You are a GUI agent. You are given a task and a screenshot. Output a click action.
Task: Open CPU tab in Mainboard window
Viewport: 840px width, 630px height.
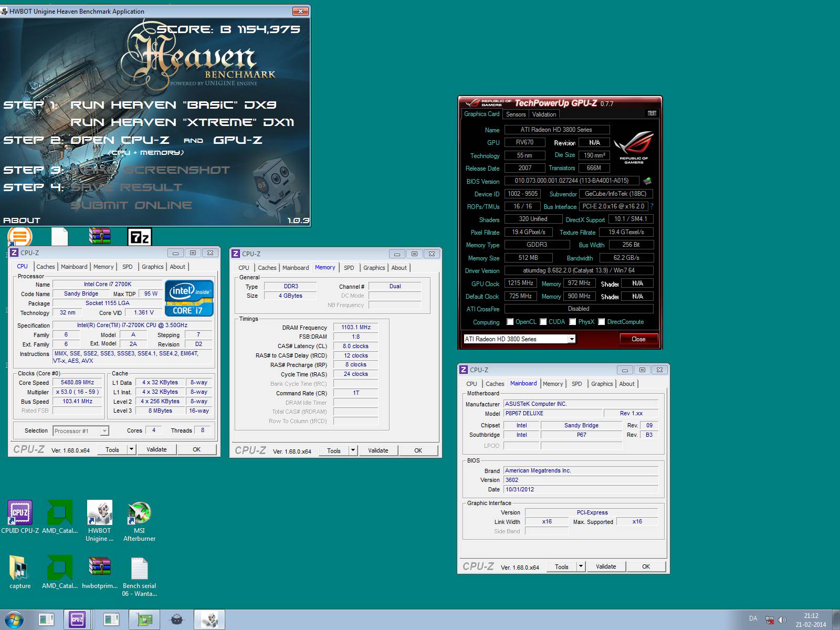click(x=471, y=384)
